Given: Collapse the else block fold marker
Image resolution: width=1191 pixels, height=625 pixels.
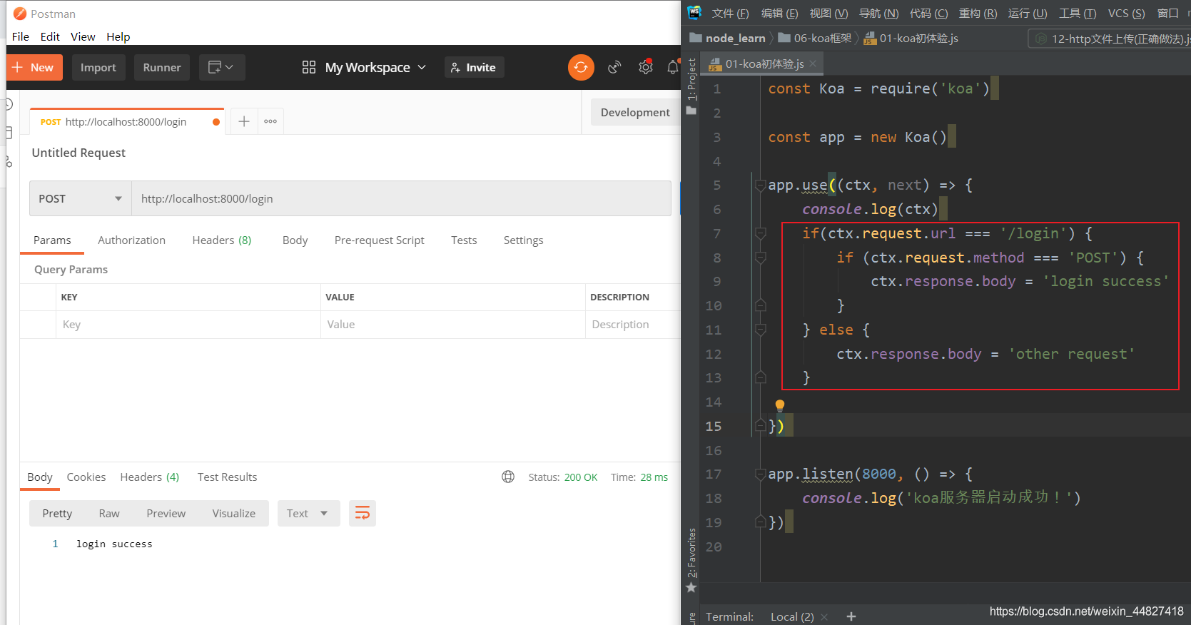Looking at the screenshot, I should [x=761, y=330].
